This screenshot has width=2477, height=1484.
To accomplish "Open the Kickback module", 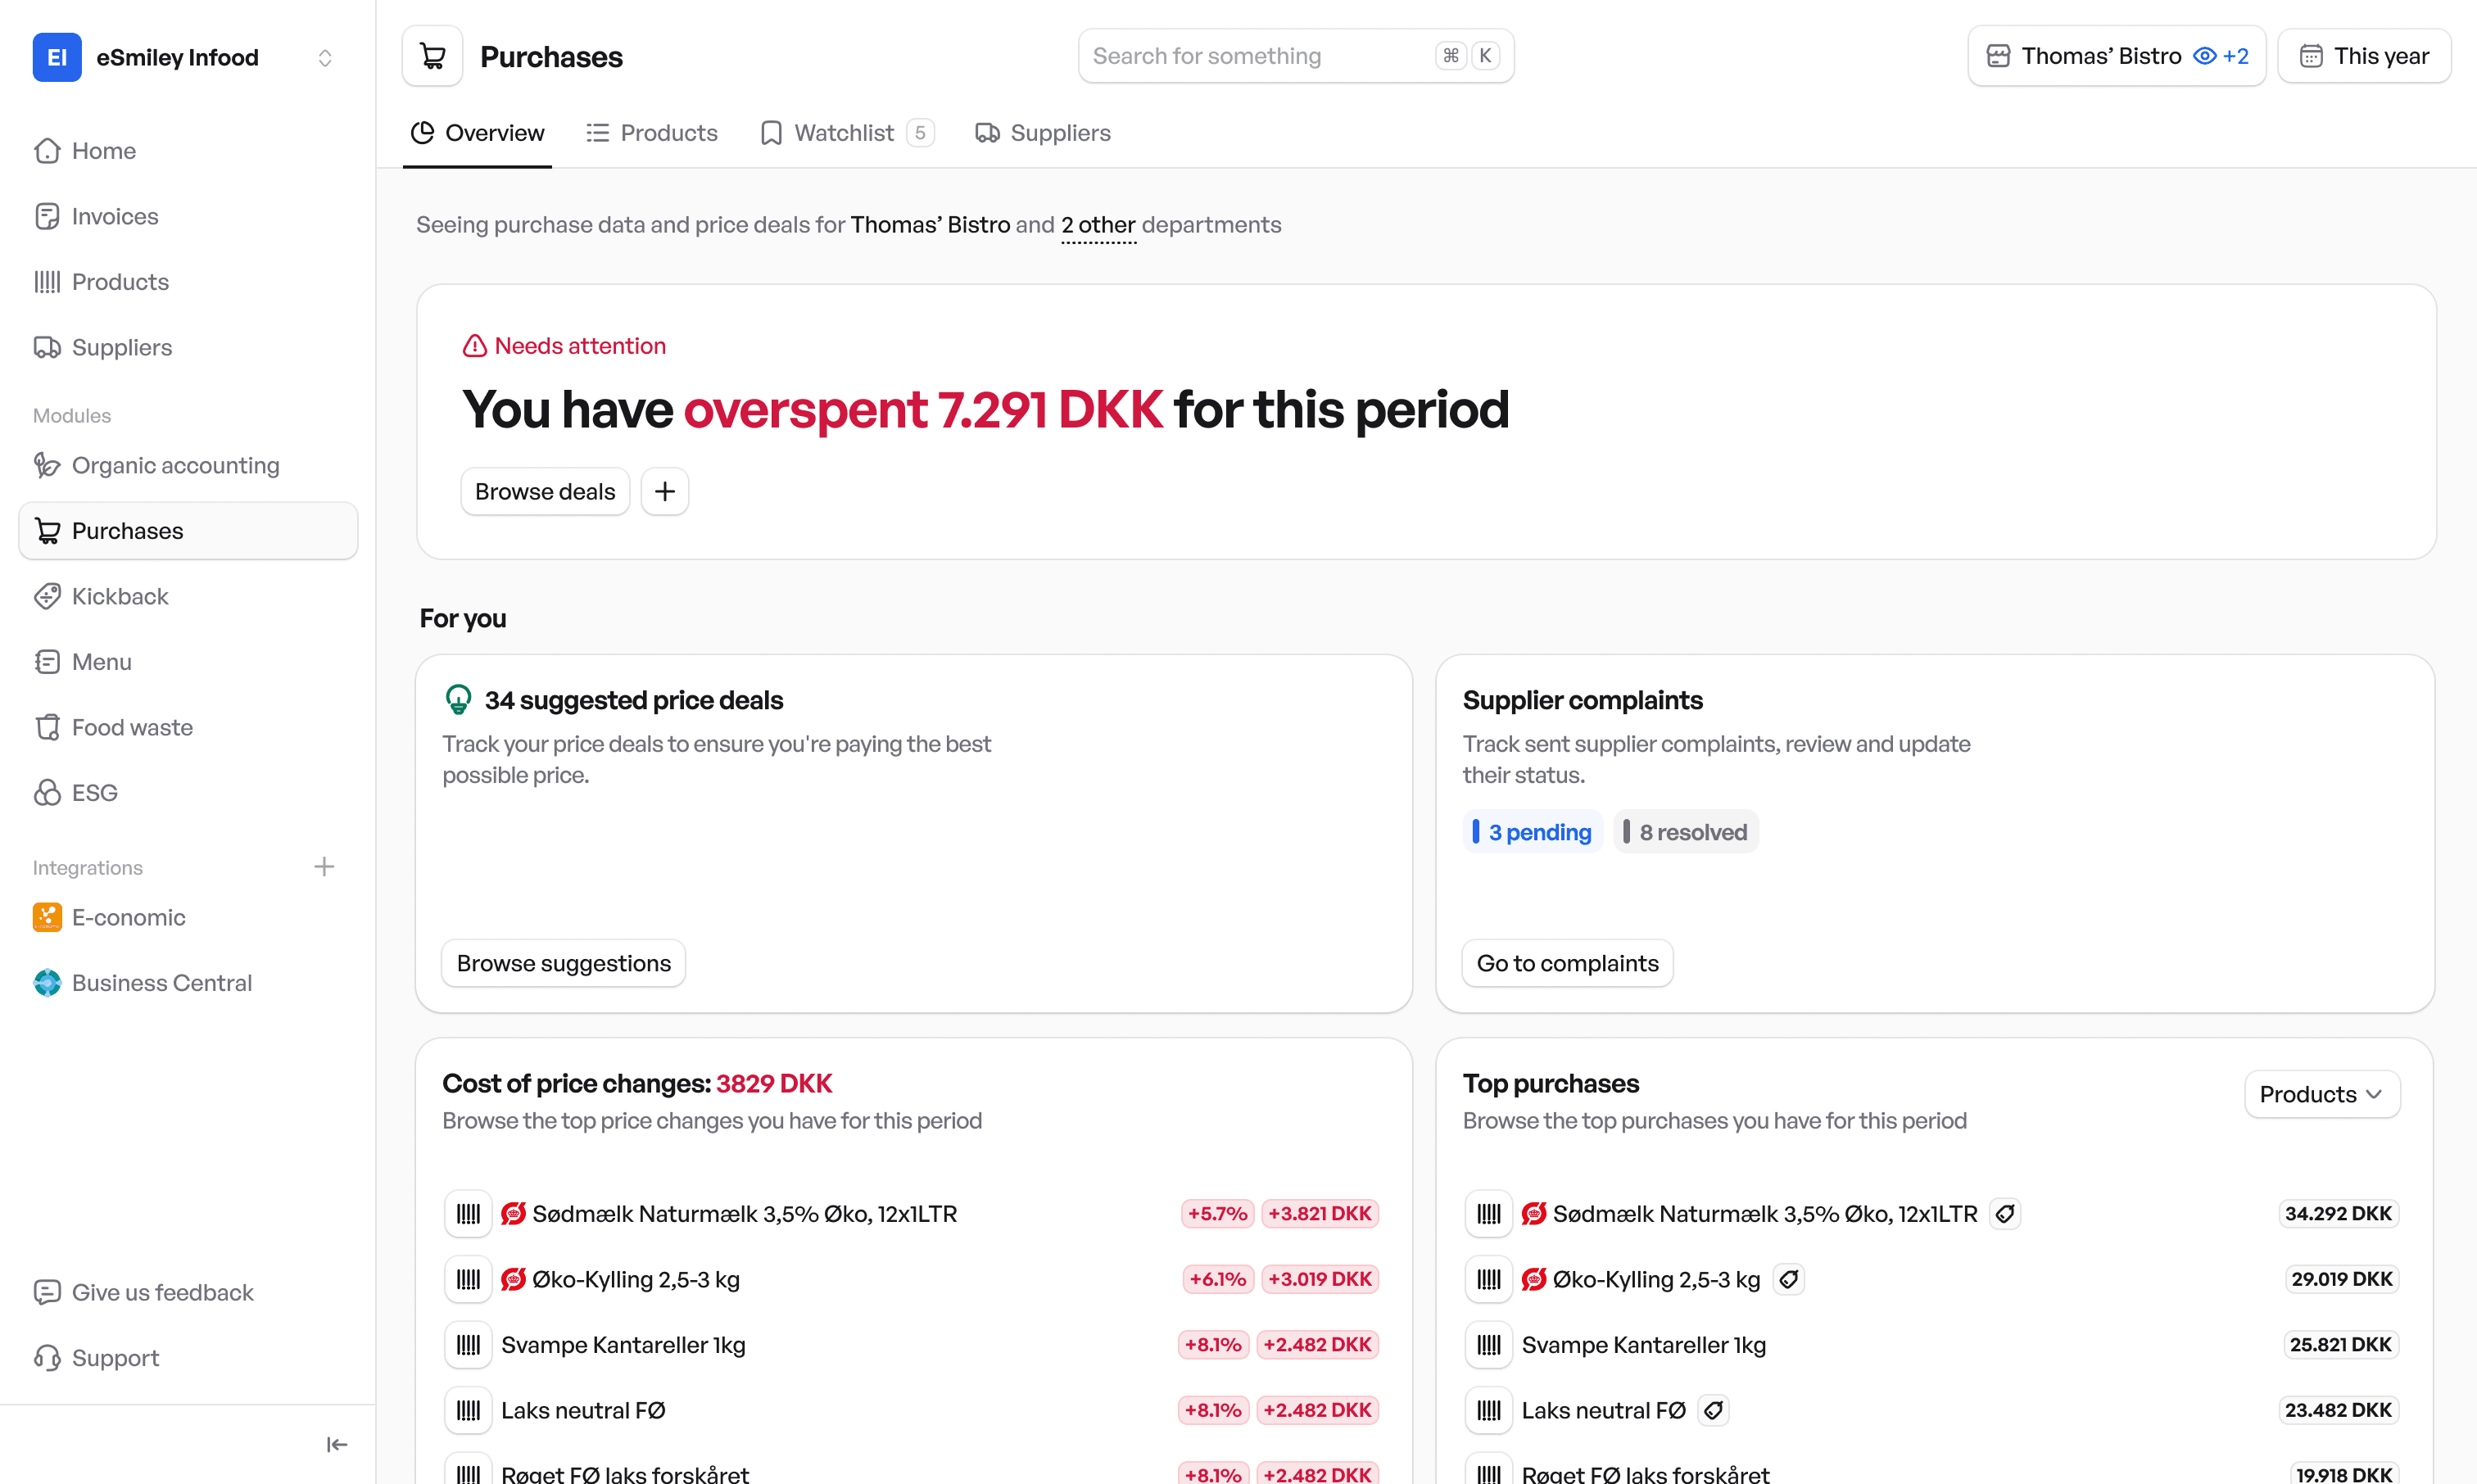I will coord(119,595).
